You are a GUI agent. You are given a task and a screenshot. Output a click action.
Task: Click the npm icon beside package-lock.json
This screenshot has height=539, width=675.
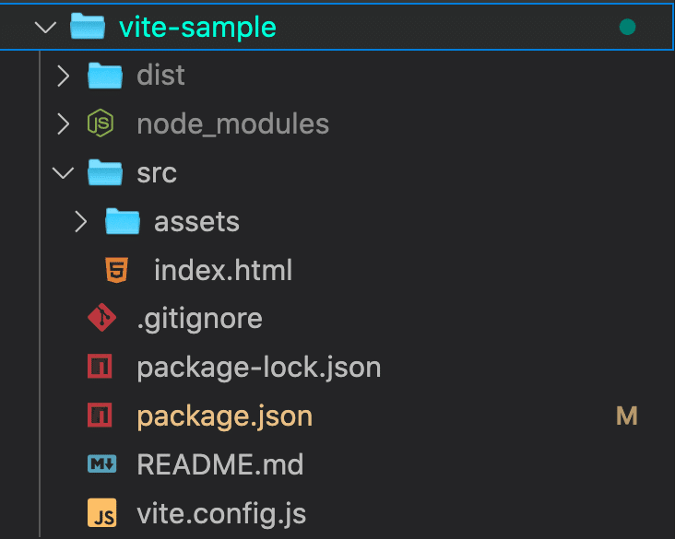100,366
